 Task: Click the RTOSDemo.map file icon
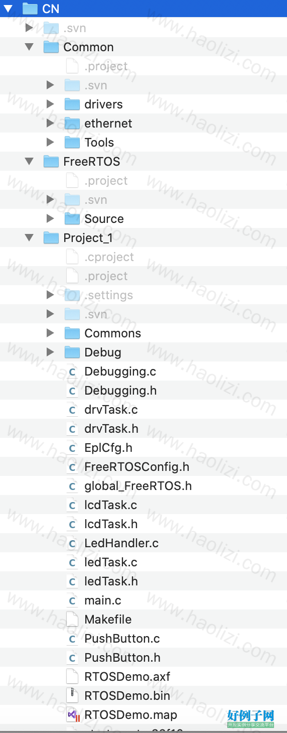72,715
